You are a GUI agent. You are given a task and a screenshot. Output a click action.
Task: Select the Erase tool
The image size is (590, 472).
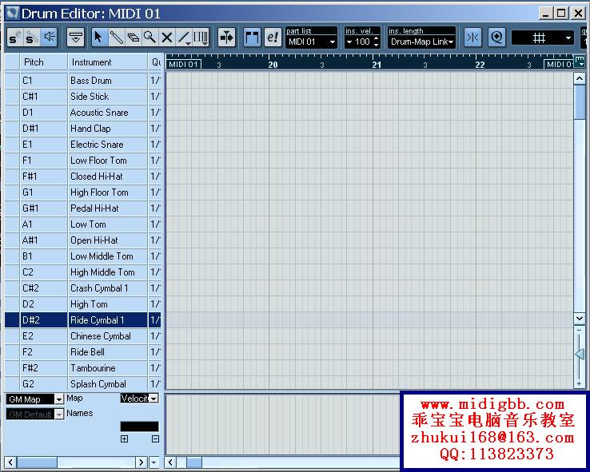(133, 38)
